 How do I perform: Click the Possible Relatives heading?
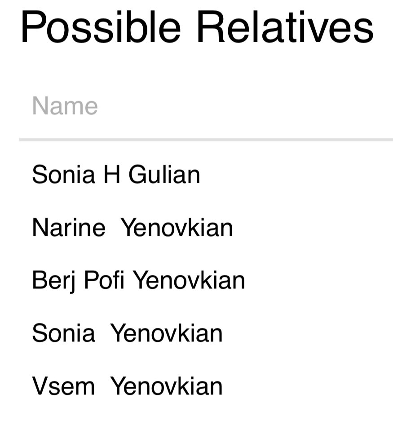pyautogui.click(x=197, y=27)
